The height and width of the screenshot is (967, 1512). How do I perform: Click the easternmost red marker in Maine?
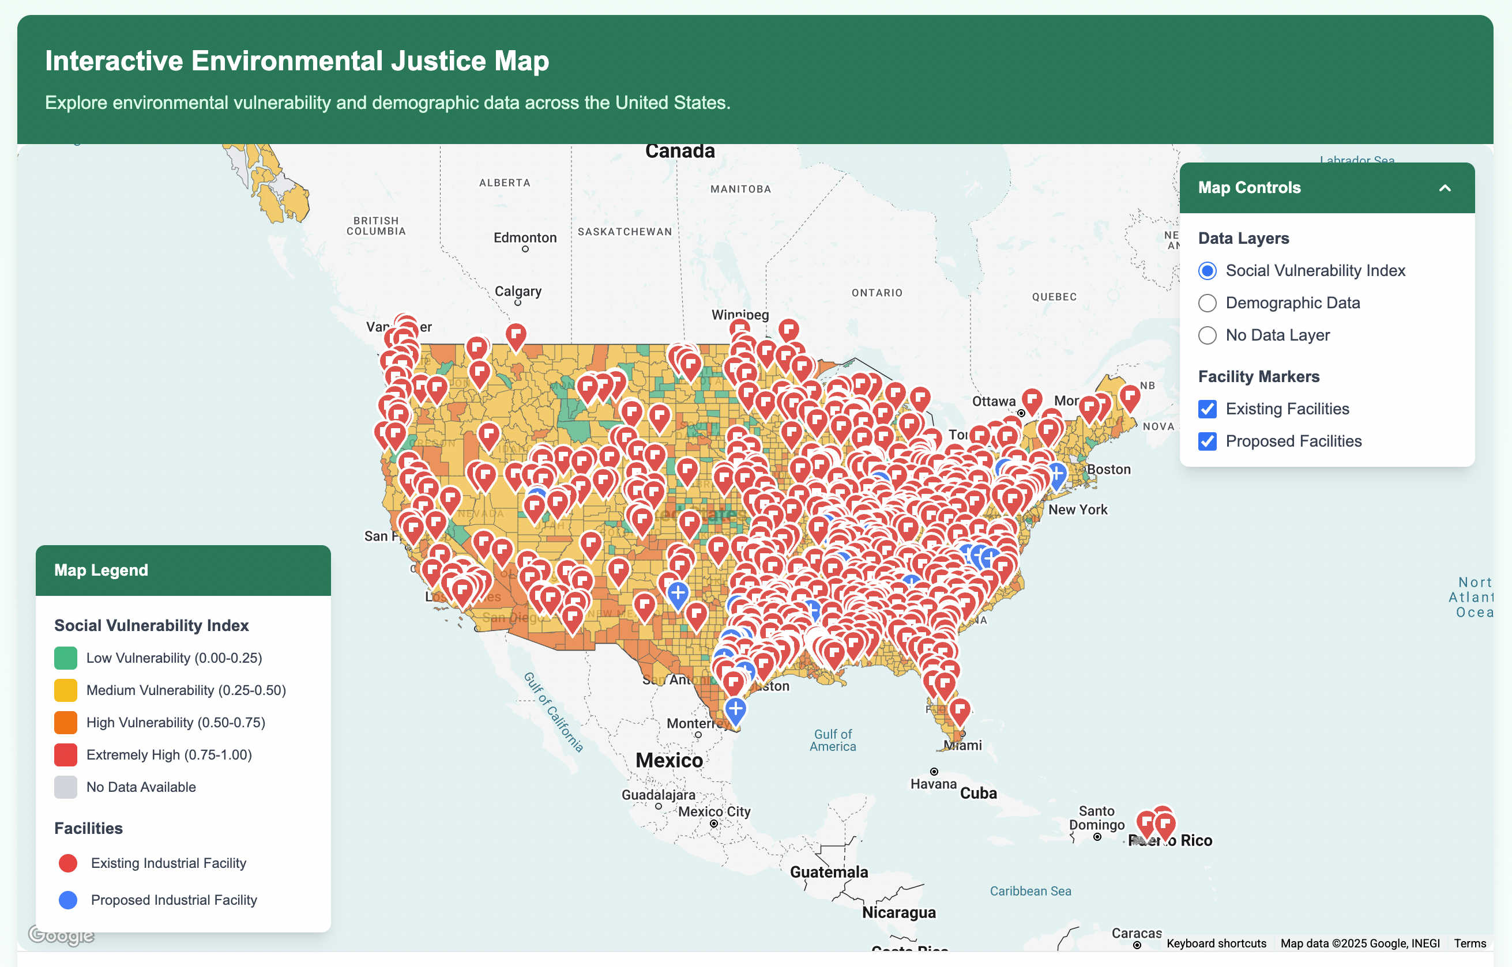pos(1130,395)
